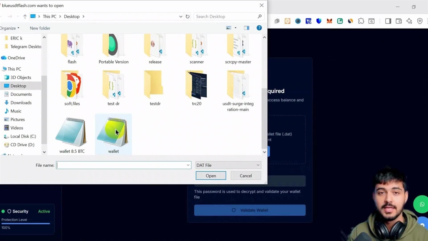Toggle the preview pane icon
This screenshot has width=428, height=241.
click(x=246, y=28)
